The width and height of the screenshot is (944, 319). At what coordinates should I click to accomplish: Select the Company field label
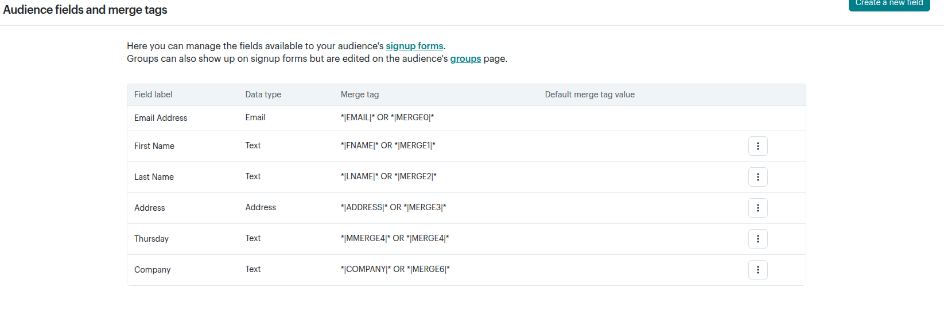coord(153,270)
